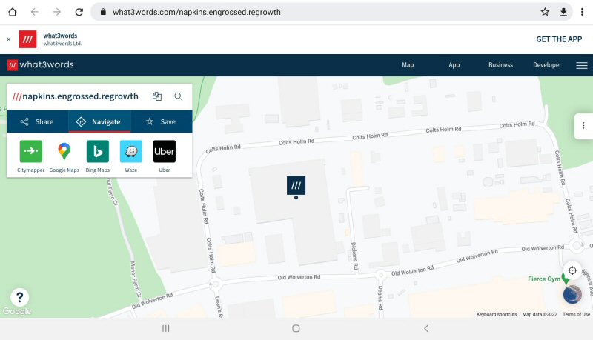Viewport: 593px width, 340px height.
Task: Reload the current page
Action: (79, 12)
